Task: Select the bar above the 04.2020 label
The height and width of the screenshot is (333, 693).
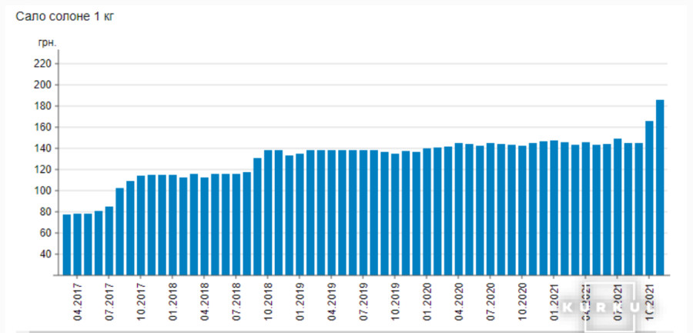Action: click(x=459, y=208)
